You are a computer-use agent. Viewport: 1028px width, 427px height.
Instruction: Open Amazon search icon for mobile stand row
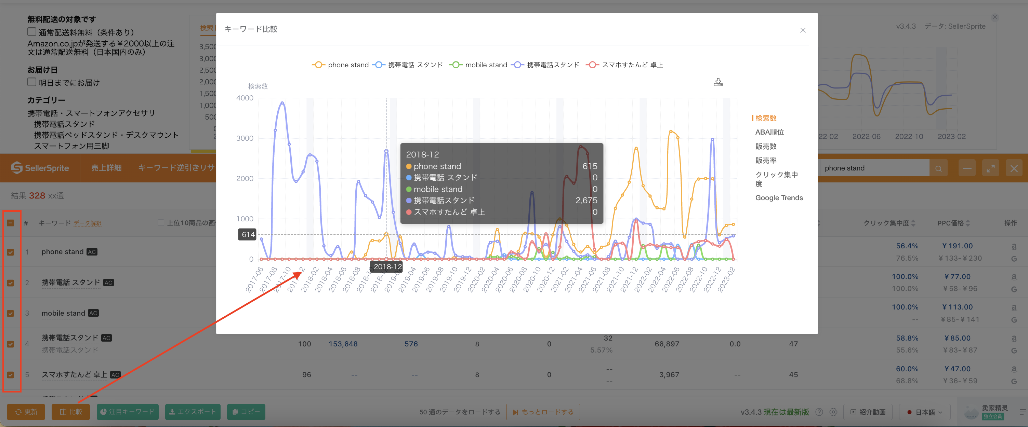(1014, 307)
